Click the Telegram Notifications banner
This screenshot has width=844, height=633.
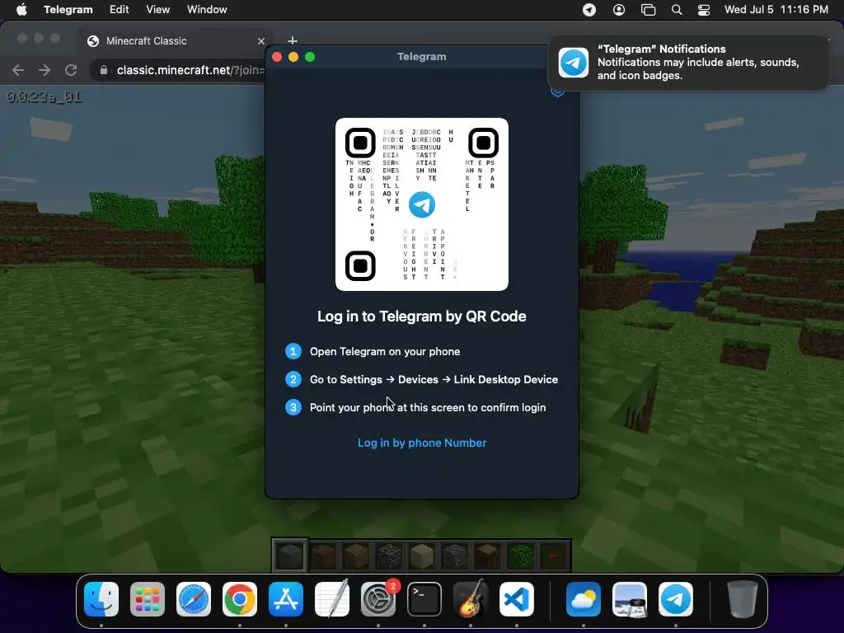(x=688, y=63)
